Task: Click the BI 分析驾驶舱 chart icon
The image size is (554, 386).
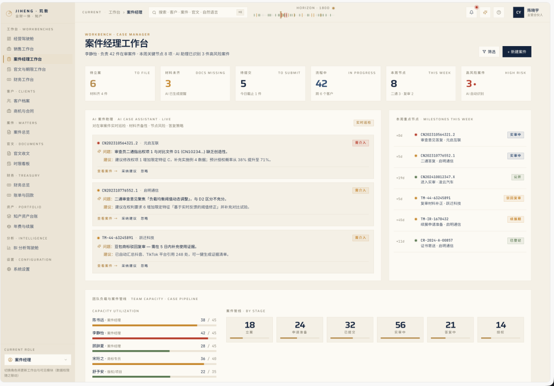Action: click(x=9, y=248)
